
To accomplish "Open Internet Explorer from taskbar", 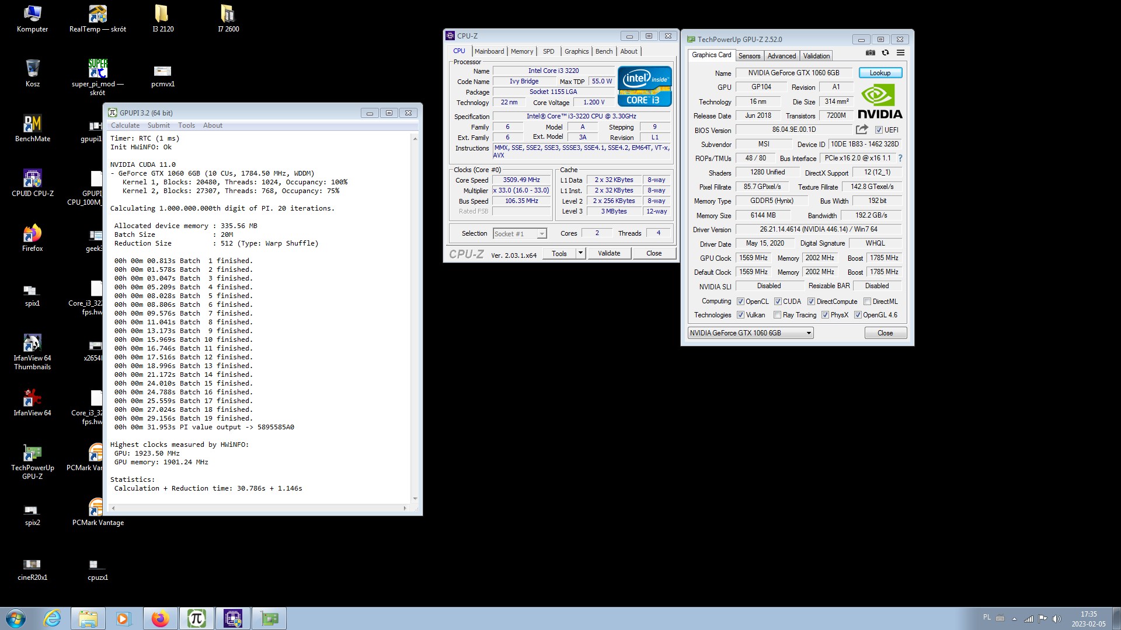I will point(52,618).
